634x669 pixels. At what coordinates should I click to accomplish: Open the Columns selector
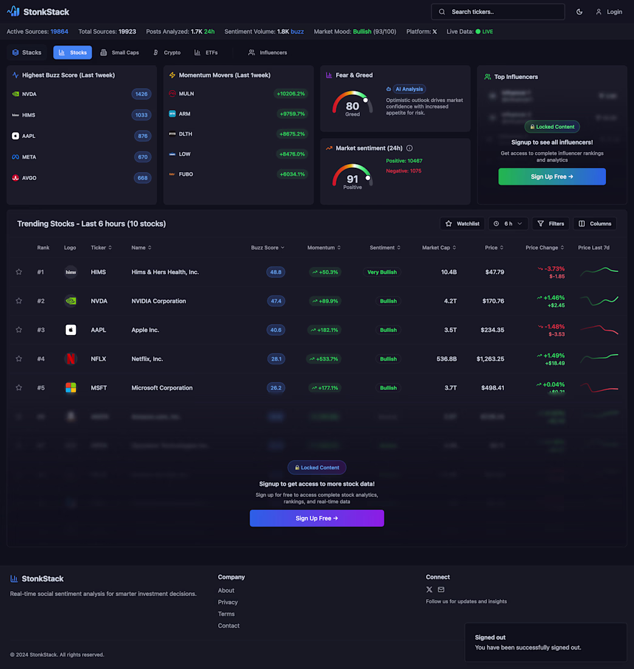pyautogui.click(x=594, y=224)
